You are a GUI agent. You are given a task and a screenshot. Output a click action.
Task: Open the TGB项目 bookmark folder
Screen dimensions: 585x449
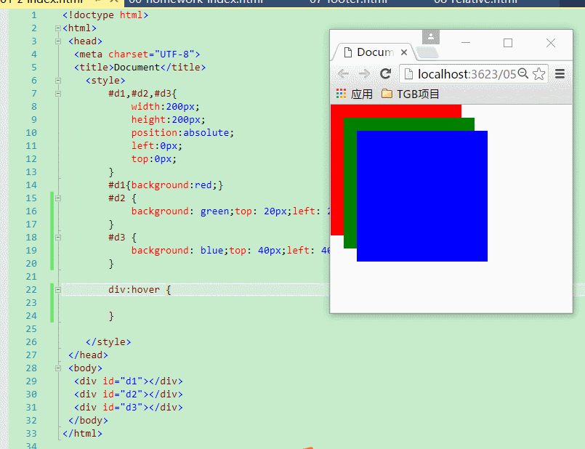pyautogui.click(x=411, y=94)
